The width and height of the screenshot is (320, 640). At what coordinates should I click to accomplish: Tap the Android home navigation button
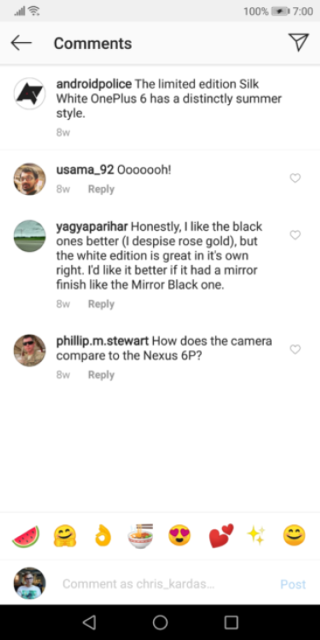point(160,622)
